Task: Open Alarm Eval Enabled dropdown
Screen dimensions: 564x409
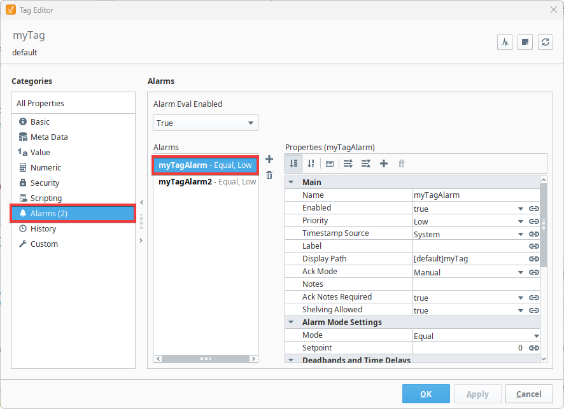Action: pos(206,123)
